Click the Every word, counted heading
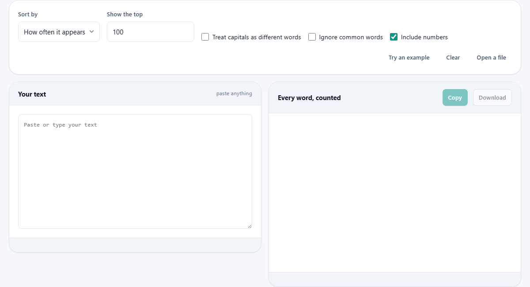Screen dimensions: 530x287 point(309,98)
